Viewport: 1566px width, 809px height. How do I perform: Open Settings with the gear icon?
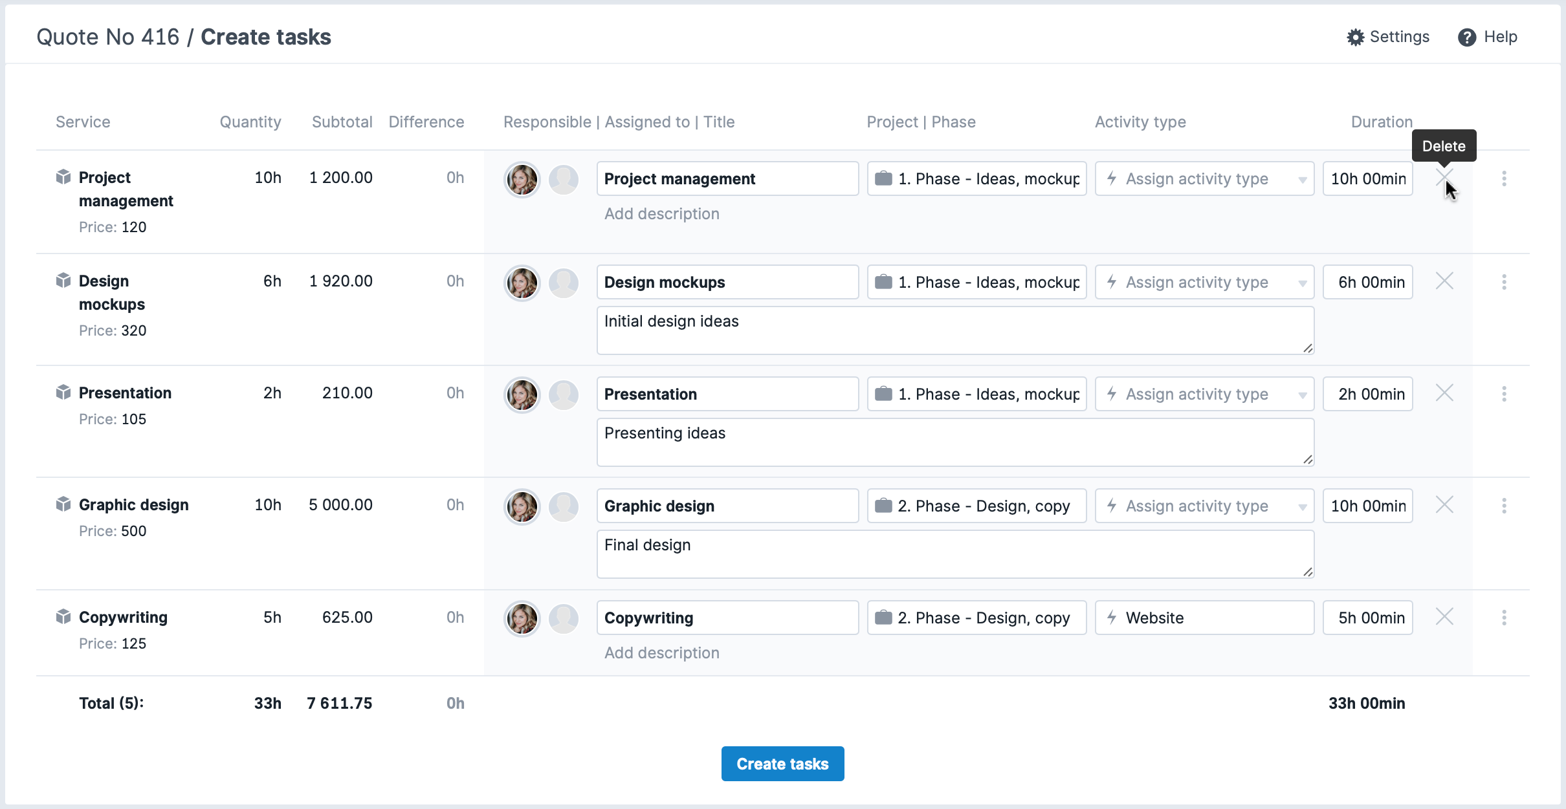click(x=1388, y=37)
